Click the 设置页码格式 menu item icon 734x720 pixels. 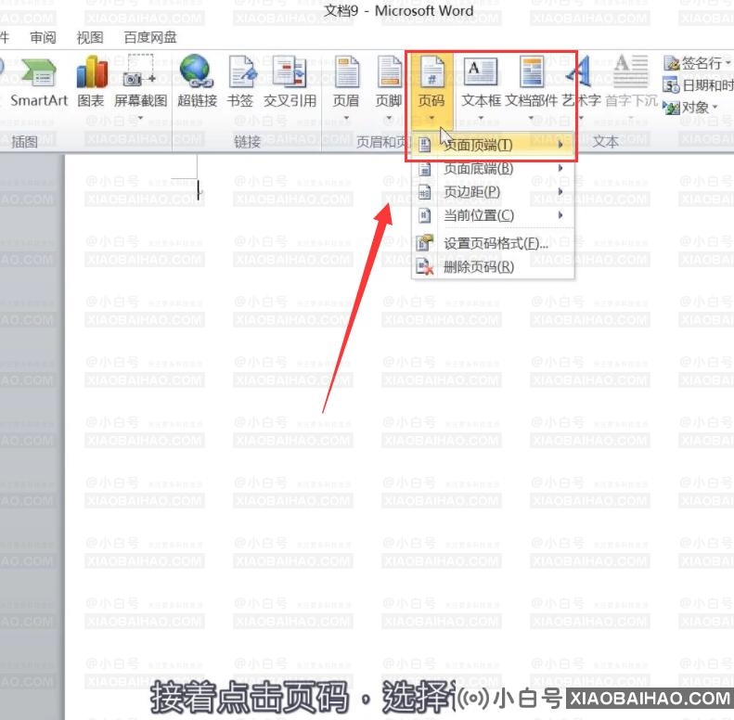click(425, 243)
